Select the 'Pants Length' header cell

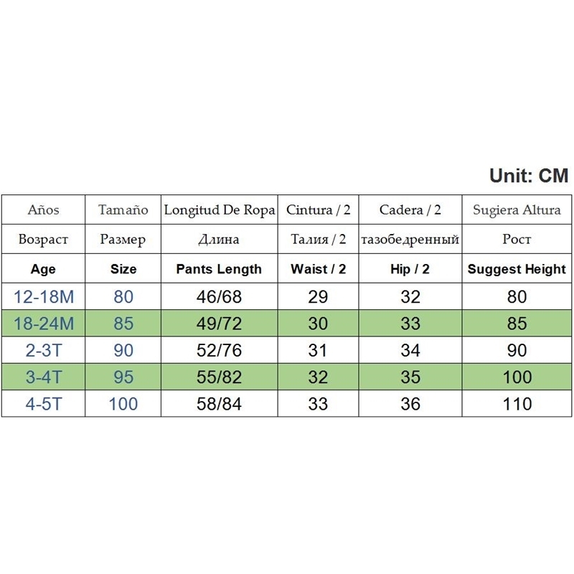tap(219, 270)
